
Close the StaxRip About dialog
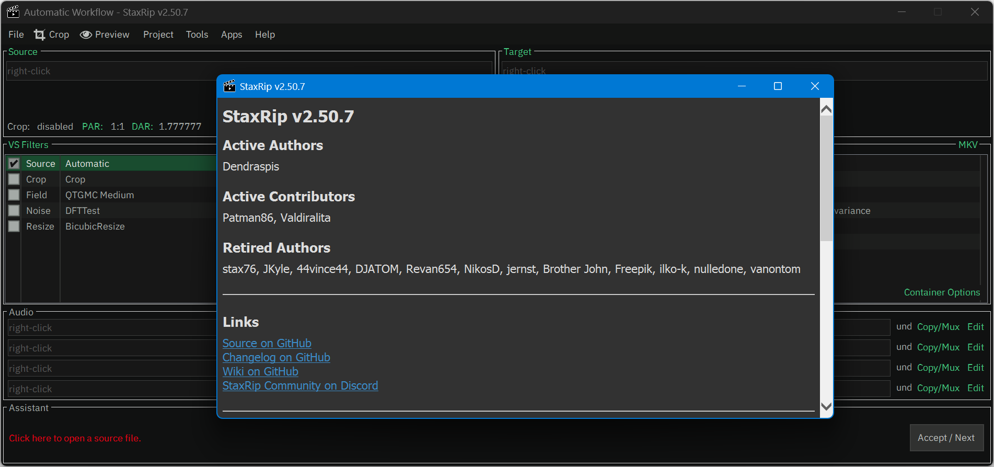point(815,86)
